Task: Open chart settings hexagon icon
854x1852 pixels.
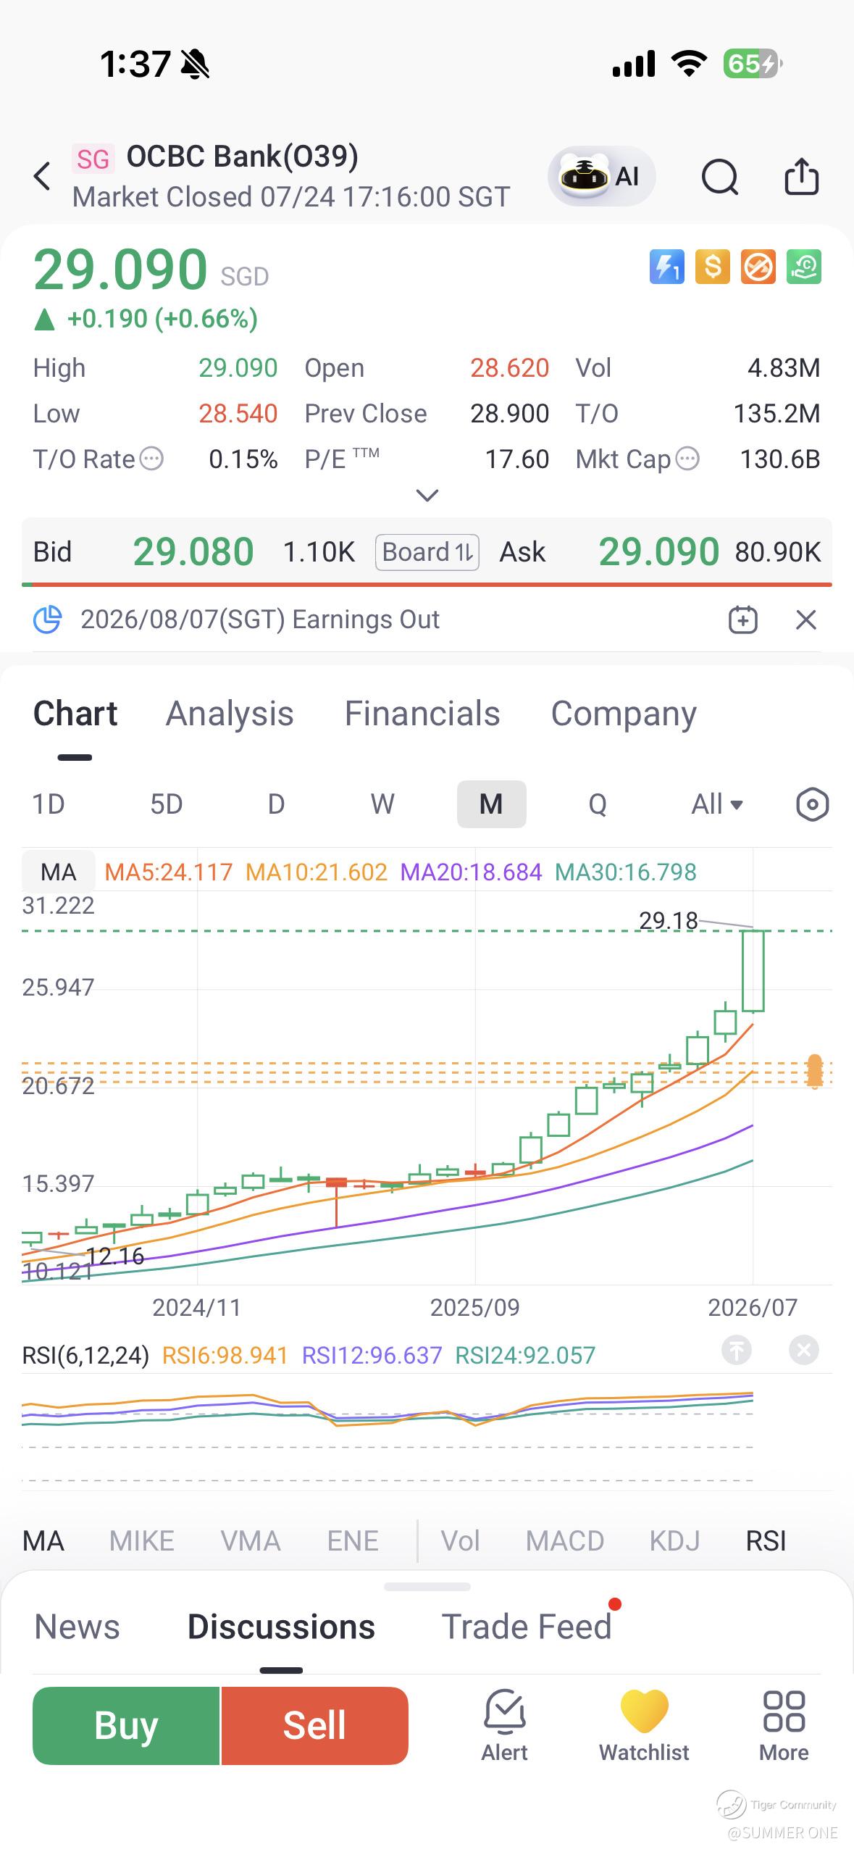Action: click(812, 804)
